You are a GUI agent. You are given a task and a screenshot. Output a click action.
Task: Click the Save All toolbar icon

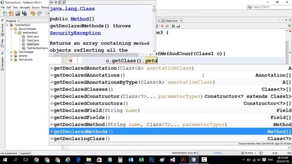pos(24,13)
